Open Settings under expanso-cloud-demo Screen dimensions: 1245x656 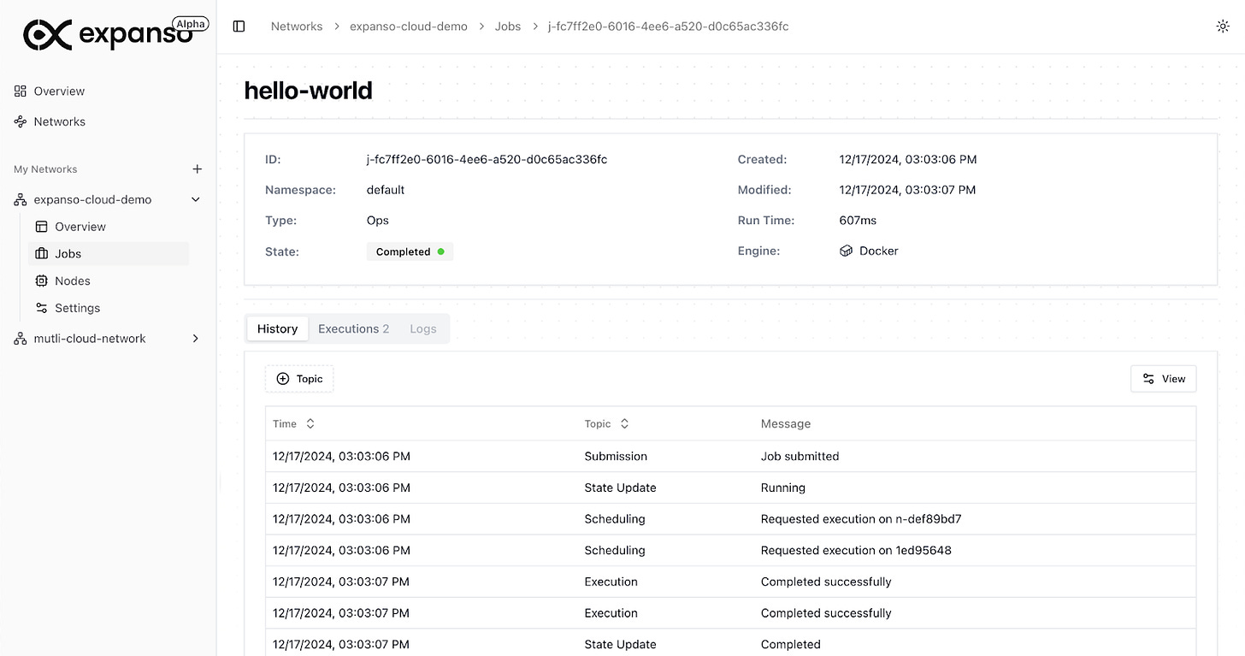tap(77, 308)
